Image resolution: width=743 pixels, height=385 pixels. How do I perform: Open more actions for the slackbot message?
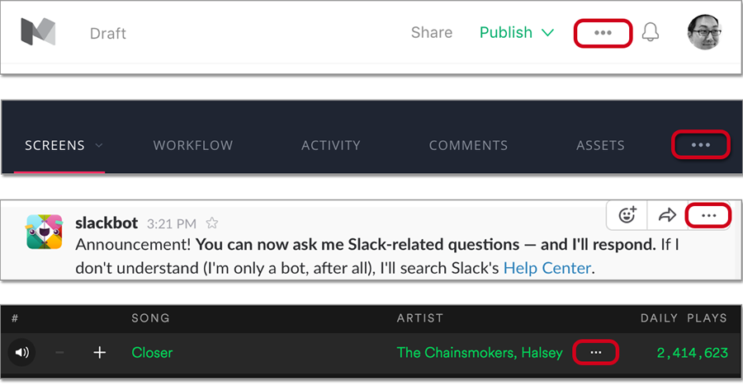[x=708, y=216]
